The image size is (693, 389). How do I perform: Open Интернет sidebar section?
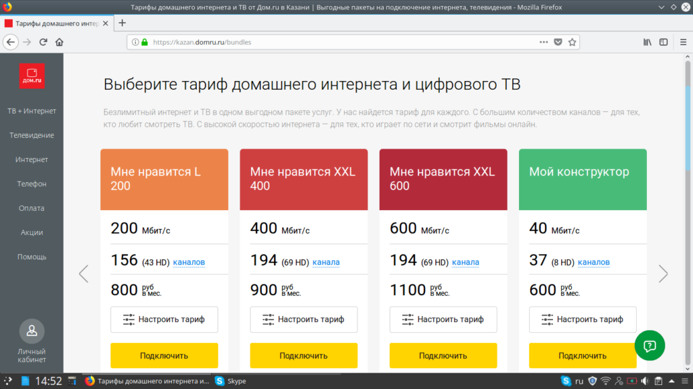click(32, 159)
